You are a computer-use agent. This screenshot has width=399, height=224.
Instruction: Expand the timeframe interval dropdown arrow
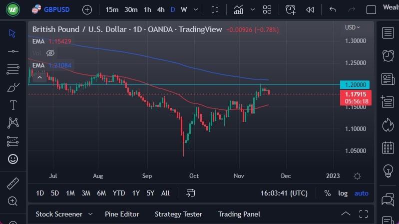(196, 9)
